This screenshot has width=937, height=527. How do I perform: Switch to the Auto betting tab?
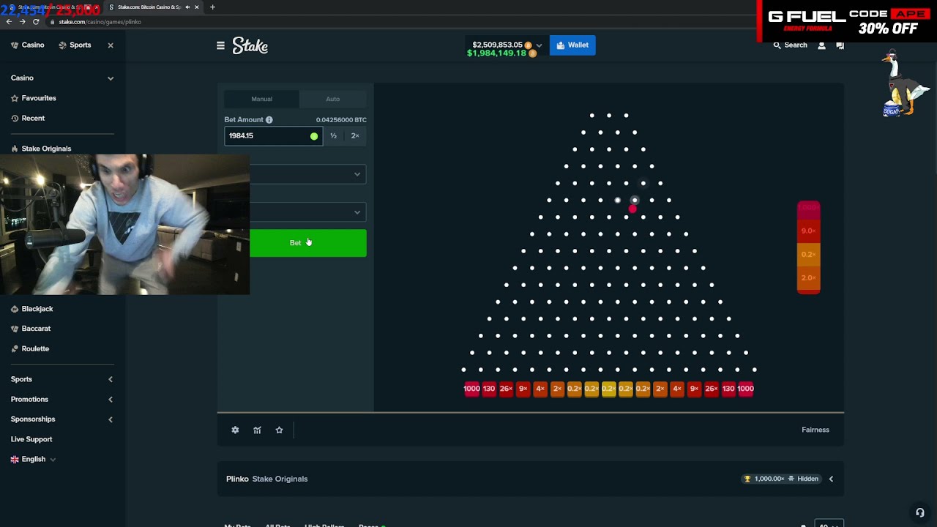[x=332, y=100]
